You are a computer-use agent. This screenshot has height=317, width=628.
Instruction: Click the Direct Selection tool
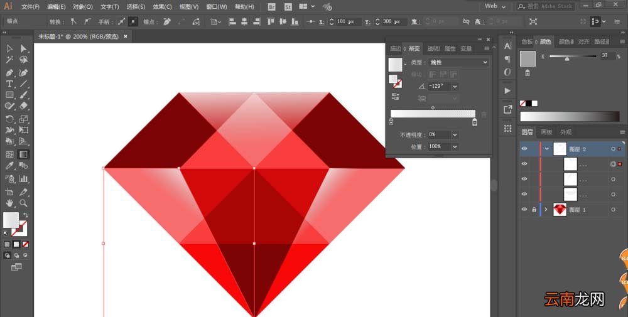[24, 48]
